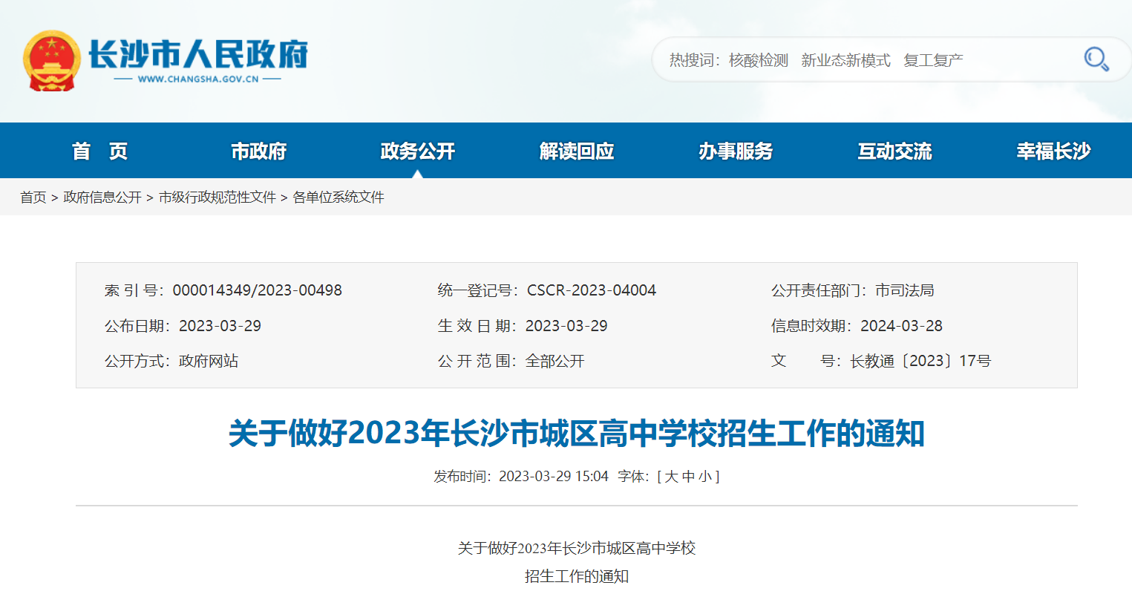Open the 首页 navigation tab
The height and width of the screenshot is (594, 1132).
99,151
